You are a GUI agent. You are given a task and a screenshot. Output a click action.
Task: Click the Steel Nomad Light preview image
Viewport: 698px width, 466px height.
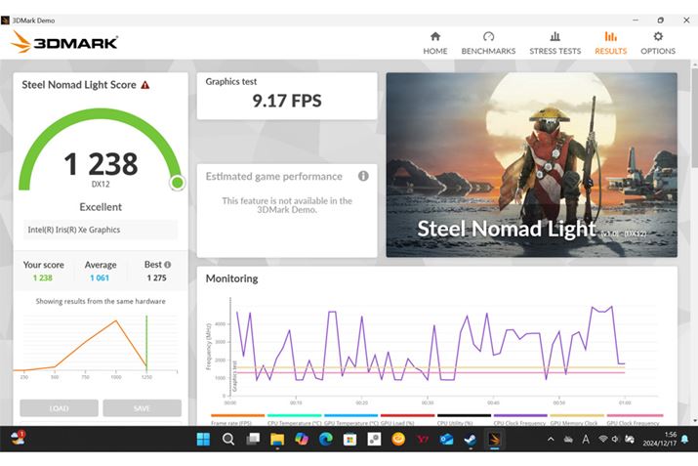[531, 164]
